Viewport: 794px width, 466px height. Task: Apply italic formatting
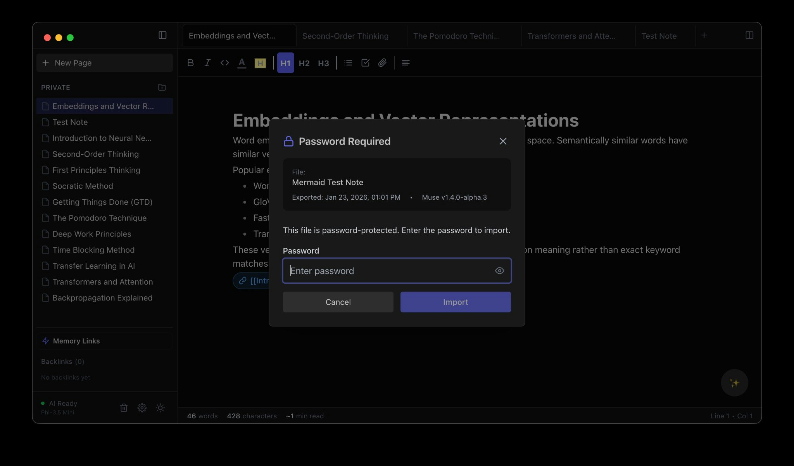pyautogui.click(x=207, y=63)
